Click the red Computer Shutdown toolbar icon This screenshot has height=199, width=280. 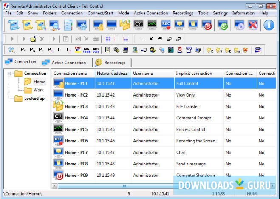(x=206, y=25)
